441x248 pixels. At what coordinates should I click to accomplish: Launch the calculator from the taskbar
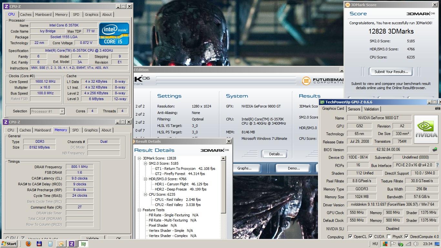(x=50, y=244)
